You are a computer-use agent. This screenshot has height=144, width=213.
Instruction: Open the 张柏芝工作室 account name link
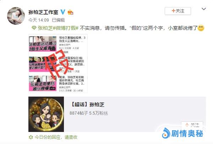click(43, 12)
